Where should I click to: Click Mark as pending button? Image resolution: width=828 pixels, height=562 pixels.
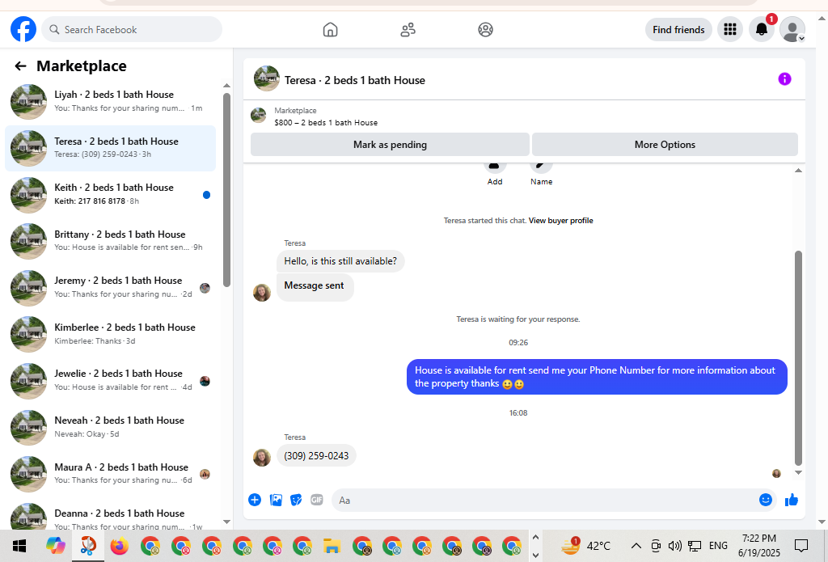click(390, 144)
